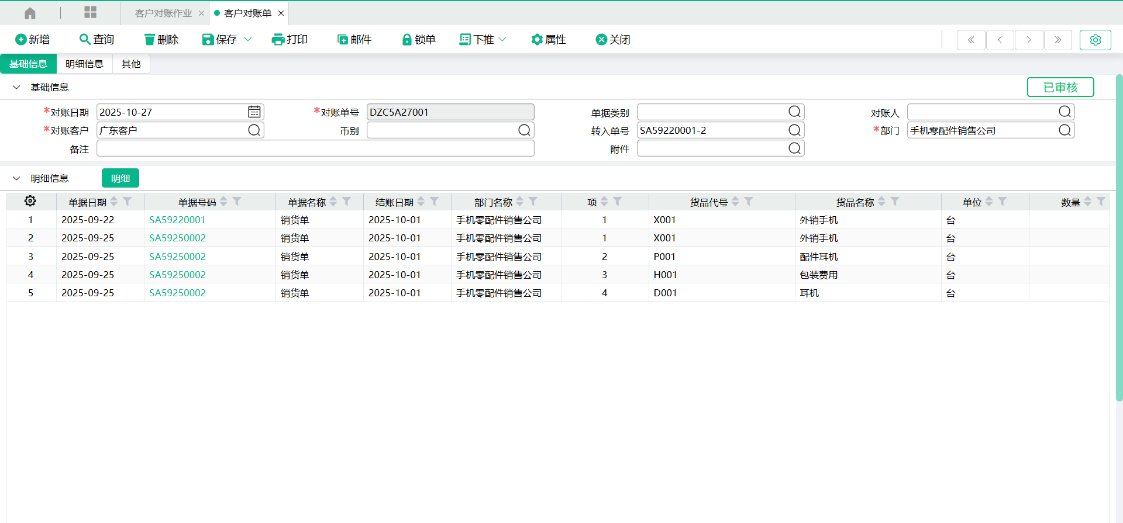Collapse the 基础信息 section
Viewport: 1123px width, 523px height.
[x=16, y=88]
